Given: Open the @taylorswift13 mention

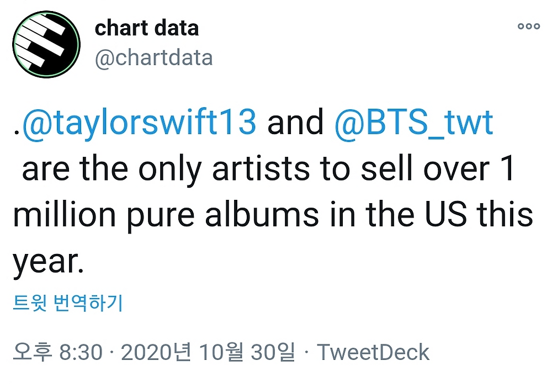Looking at the screenshot, I should click(x=140, y=123).
